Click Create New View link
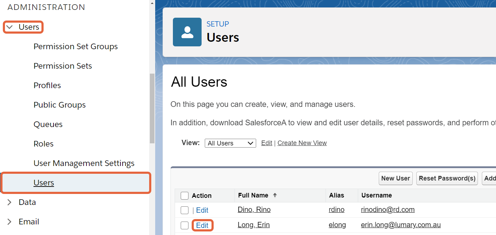The image size is (496, 235). coord(302,143)
